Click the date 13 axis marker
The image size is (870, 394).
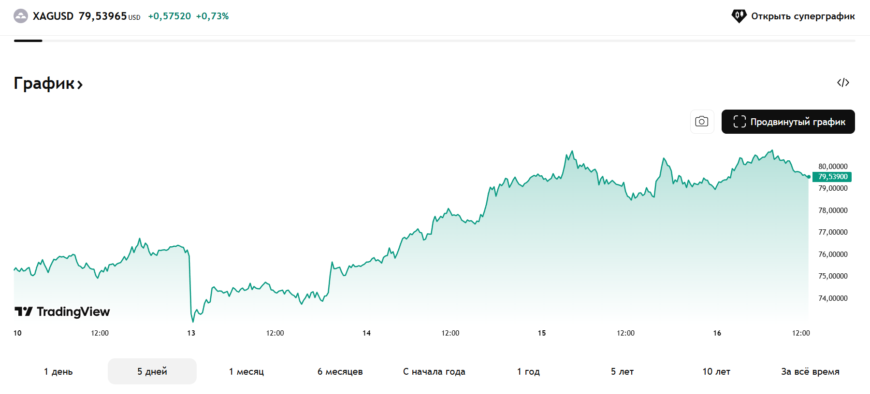coord(191,333)
